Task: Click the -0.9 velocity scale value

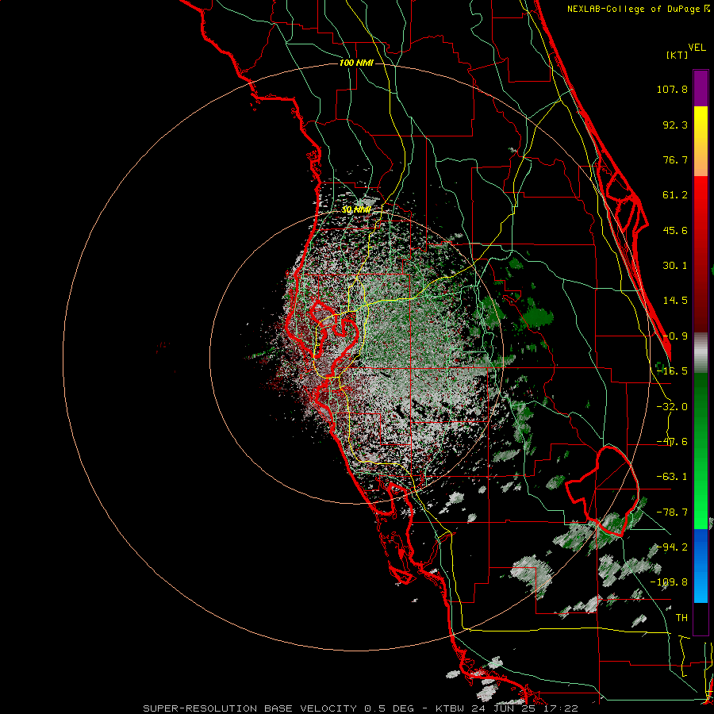Action: (x=675, y=336)
